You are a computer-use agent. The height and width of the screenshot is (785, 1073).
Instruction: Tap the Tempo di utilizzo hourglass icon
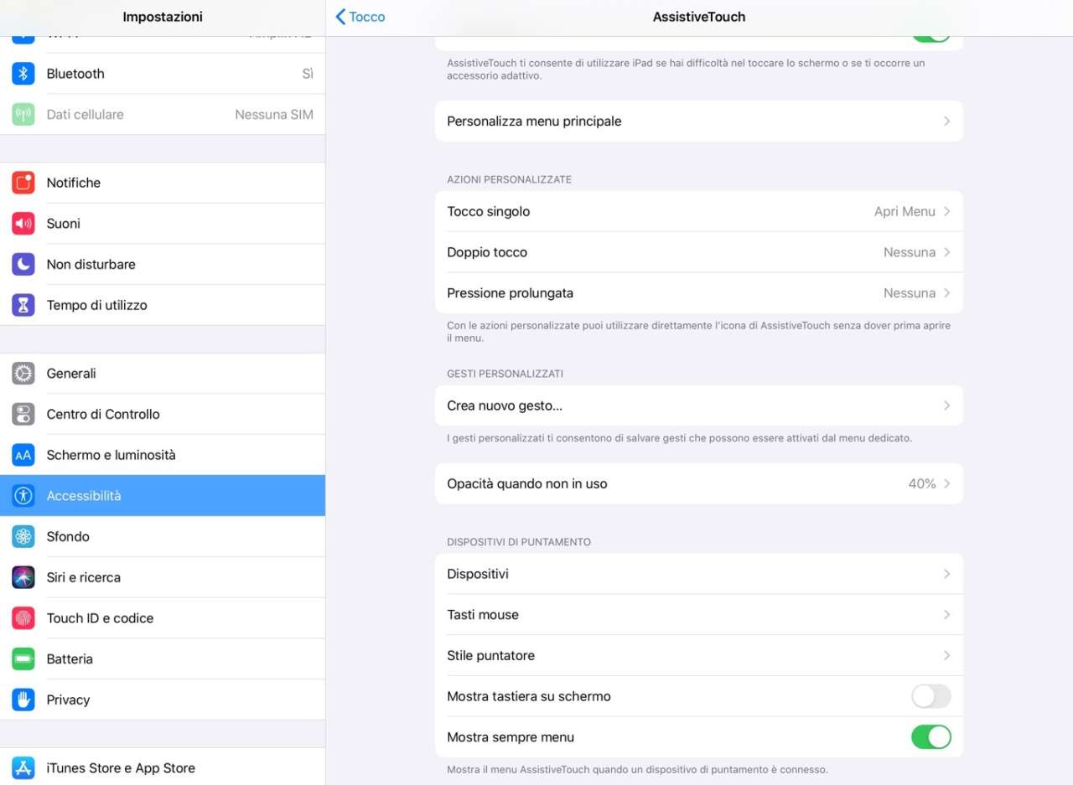23,305
